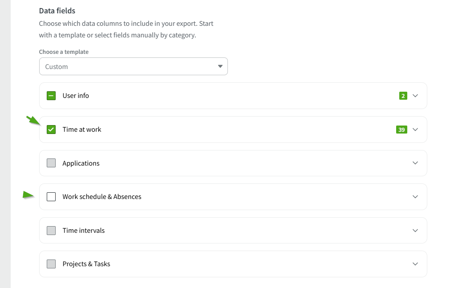The image size is (450, 288).
Task: Expand the Applications category chevron
Action: 415,163
